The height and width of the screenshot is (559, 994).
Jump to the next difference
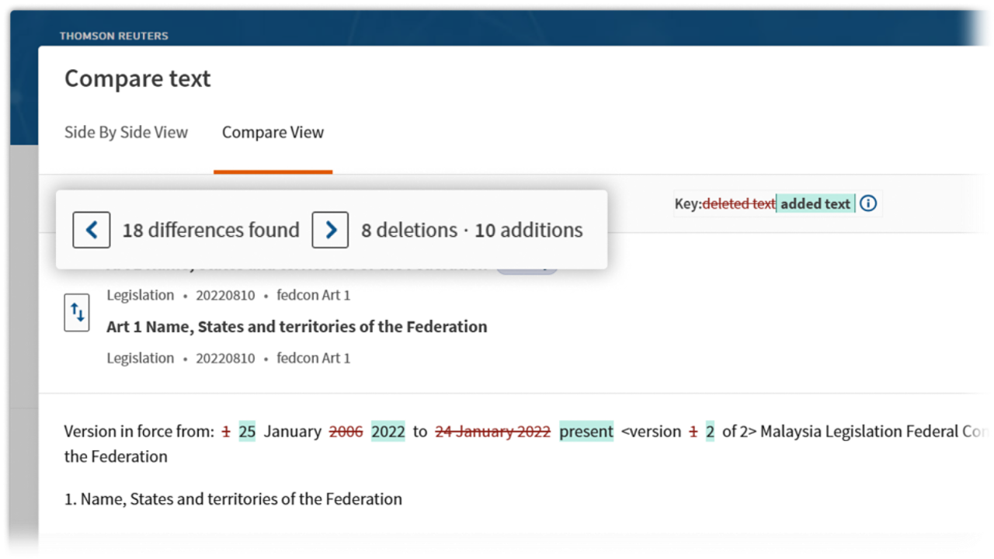(x=330, y=230)
